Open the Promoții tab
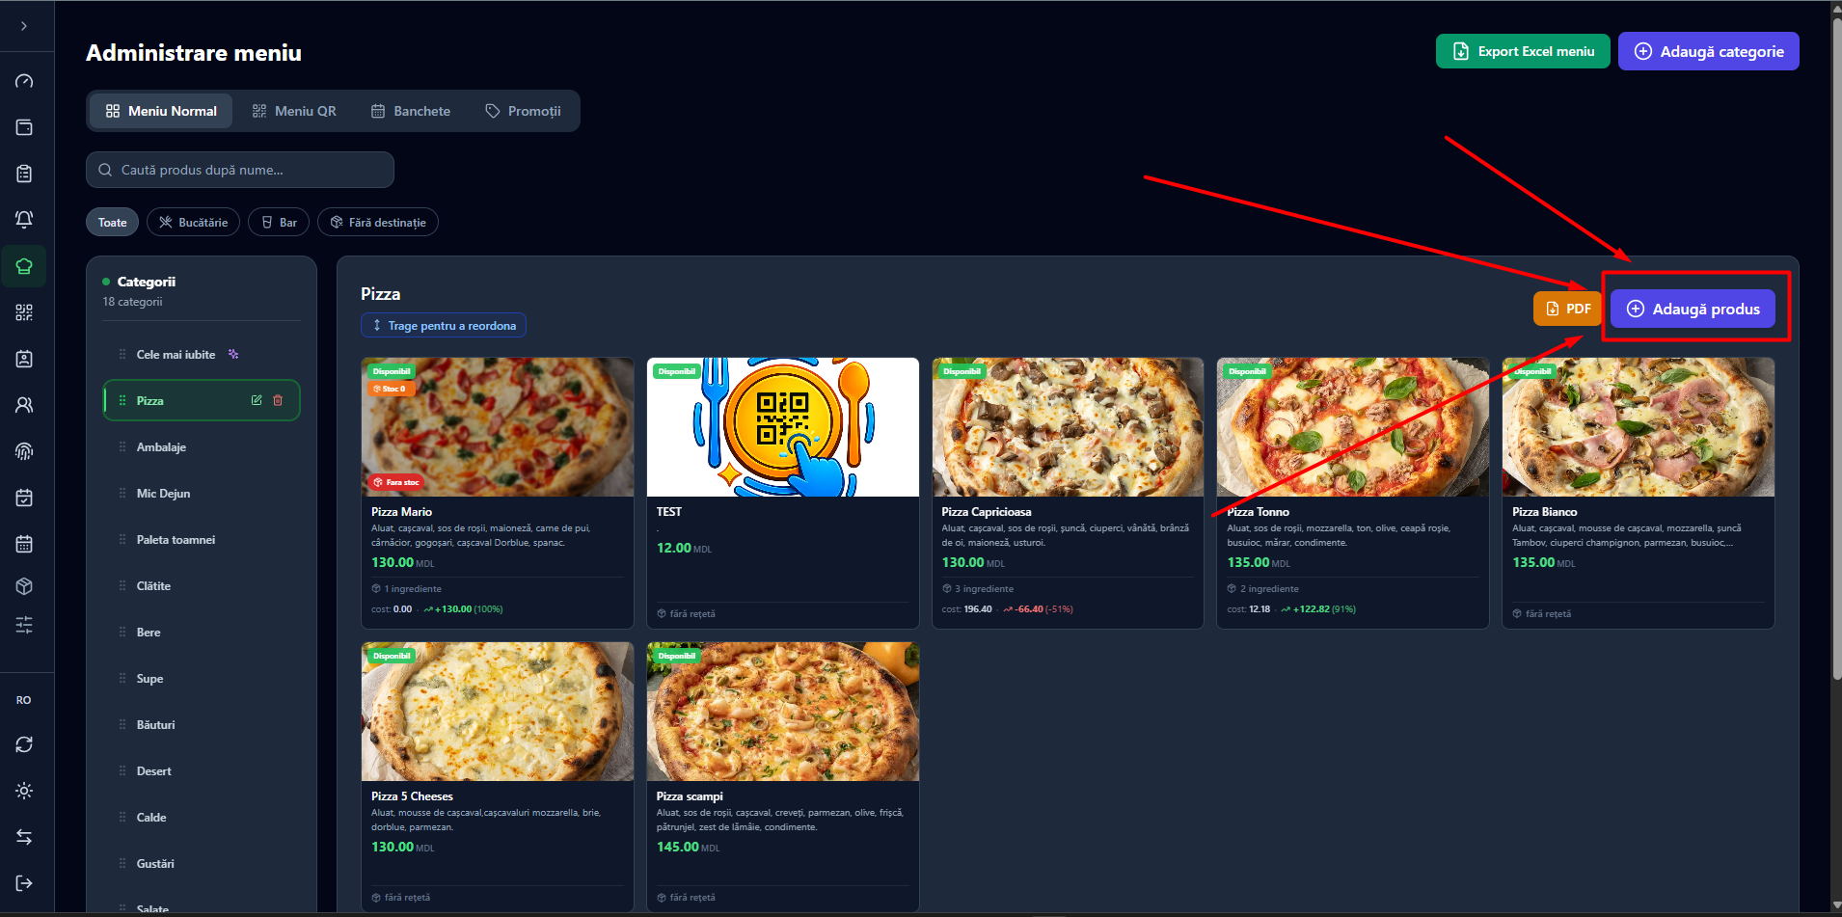 [523, 111]
